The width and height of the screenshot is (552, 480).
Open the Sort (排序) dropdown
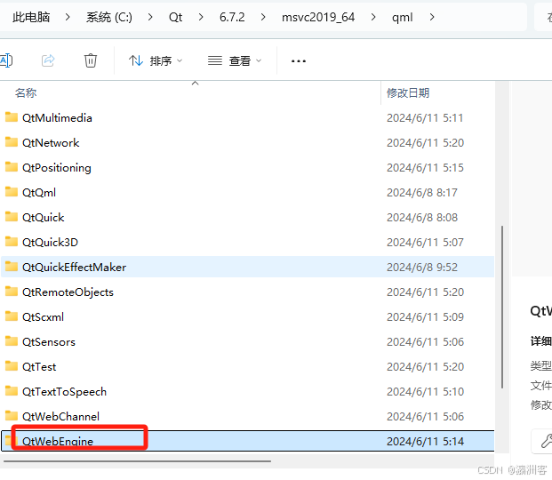(156, 61)
